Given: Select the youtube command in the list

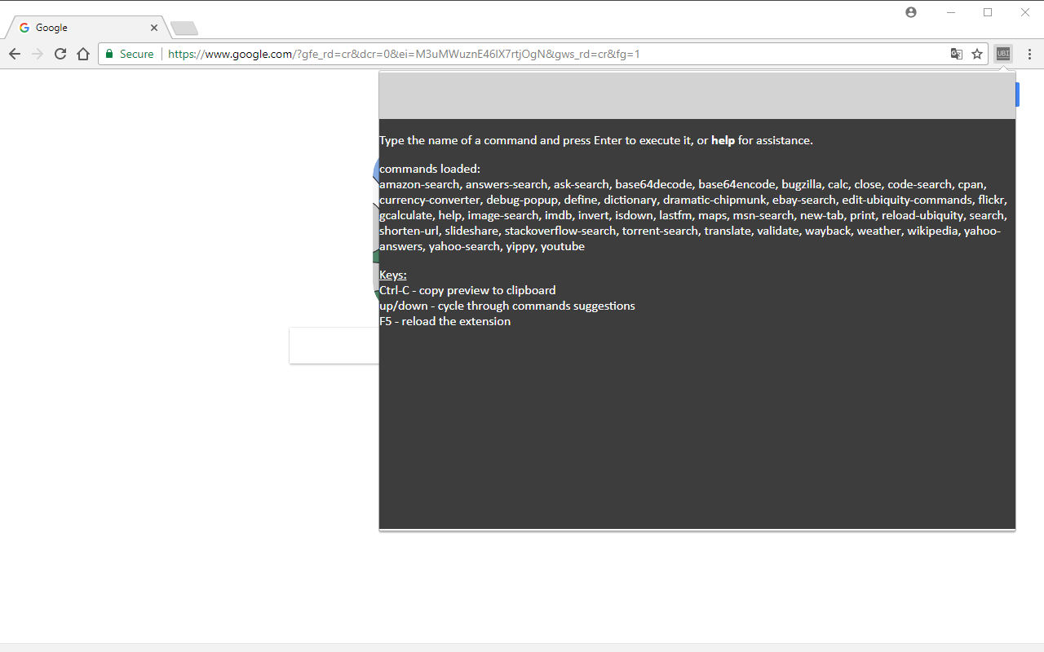Looking at the screenshot, I should 562,246.
